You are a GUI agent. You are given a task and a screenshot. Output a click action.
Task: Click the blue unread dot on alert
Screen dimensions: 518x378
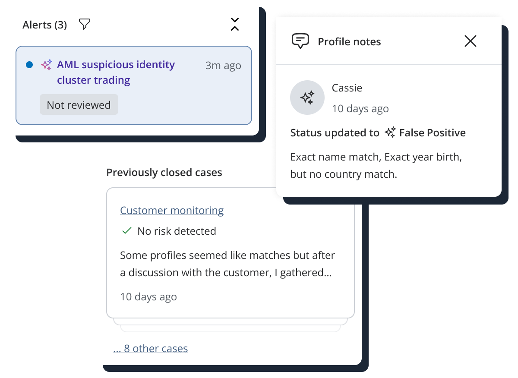(29, 65)
